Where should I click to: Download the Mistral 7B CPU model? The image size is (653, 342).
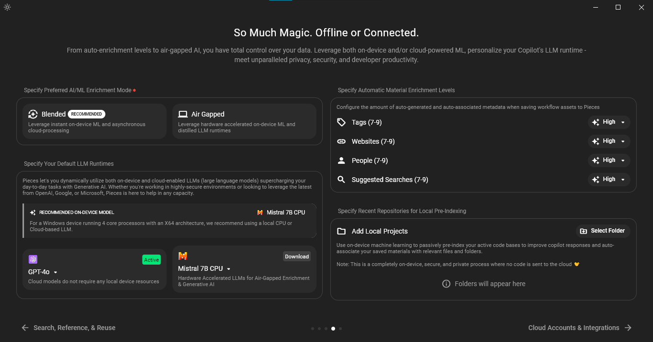tap(297, 256)
